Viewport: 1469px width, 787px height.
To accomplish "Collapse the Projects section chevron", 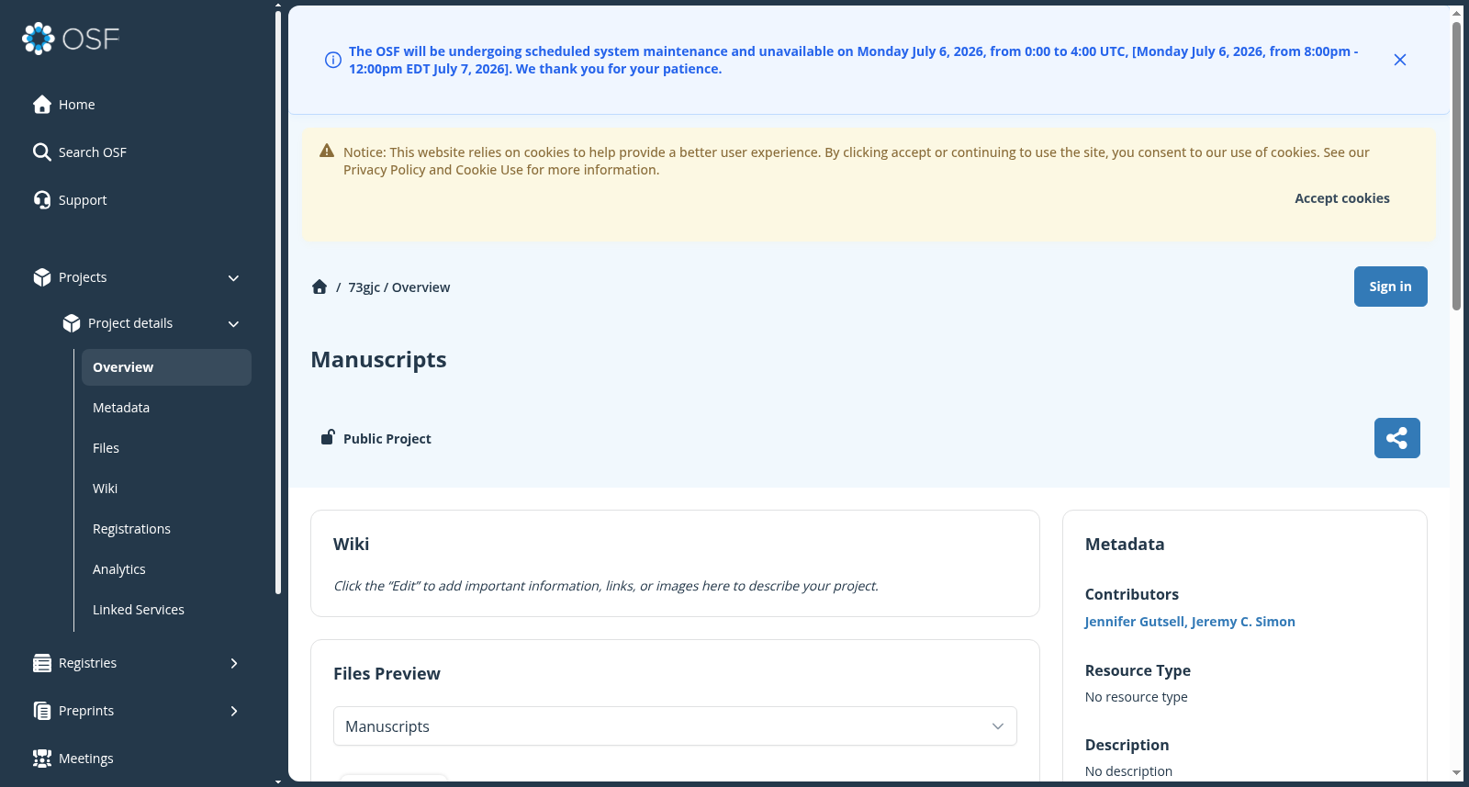I will coord(233,277).
